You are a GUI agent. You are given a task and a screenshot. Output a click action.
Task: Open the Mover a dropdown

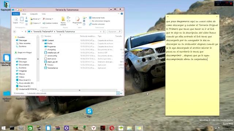pos(35,19)
